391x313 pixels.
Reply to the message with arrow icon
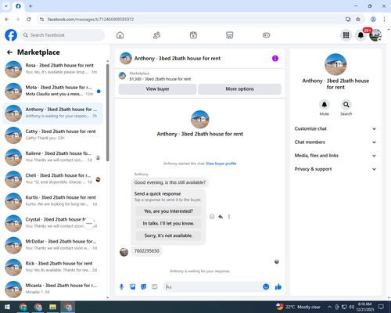[x=221, y=217]
